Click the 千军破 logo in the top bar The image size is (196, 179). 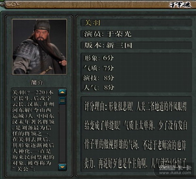pos(180,5)
